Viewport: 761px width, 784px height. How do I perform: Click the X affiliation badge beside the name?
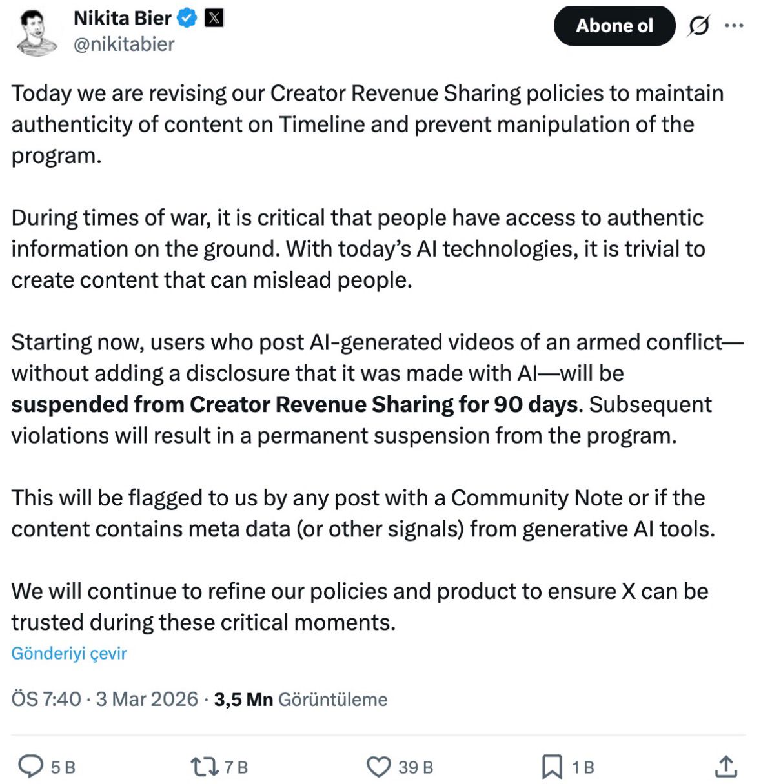(214, 18)
